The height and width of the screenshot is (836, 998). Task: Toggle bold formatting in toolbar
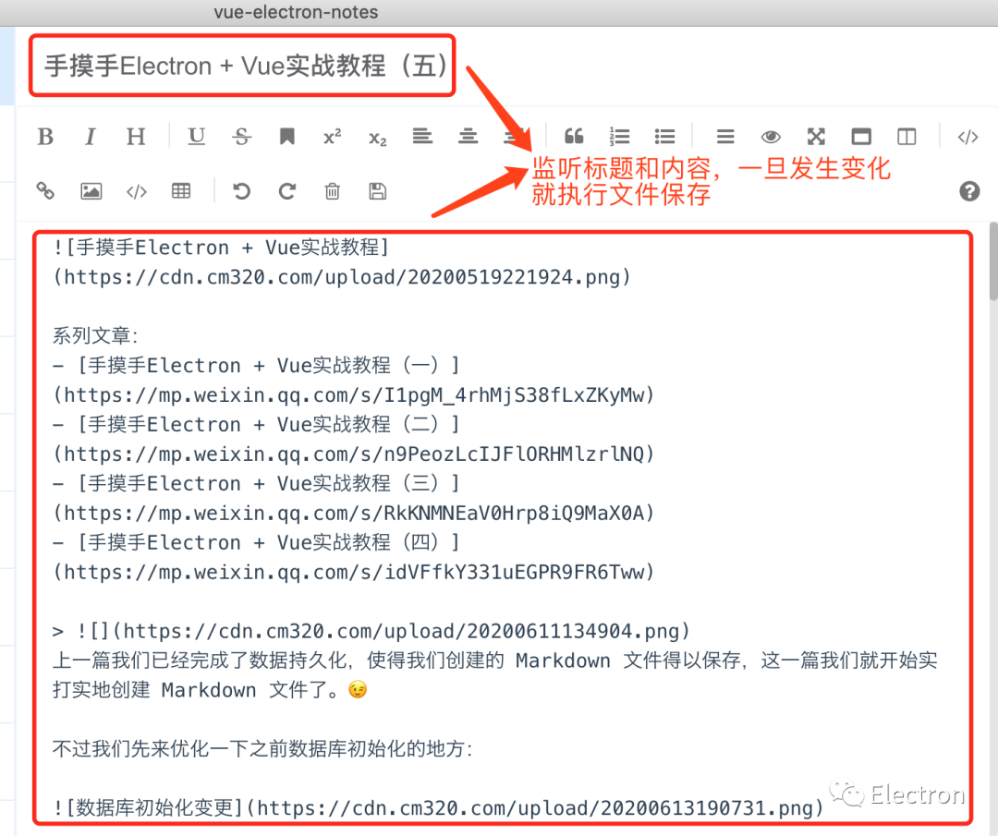pos(45,136)
